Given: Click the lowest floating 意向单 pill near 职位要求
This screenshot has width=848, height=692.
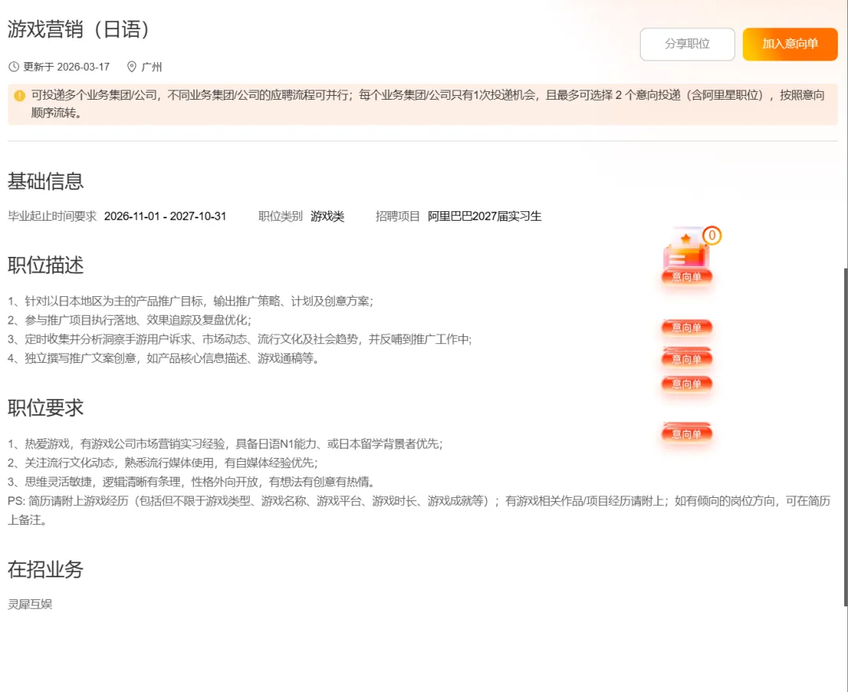Looking at the screenshot, I should point(686,433).
